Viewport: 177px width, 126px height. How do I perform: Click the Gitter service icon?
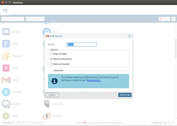tap(6, 68)
